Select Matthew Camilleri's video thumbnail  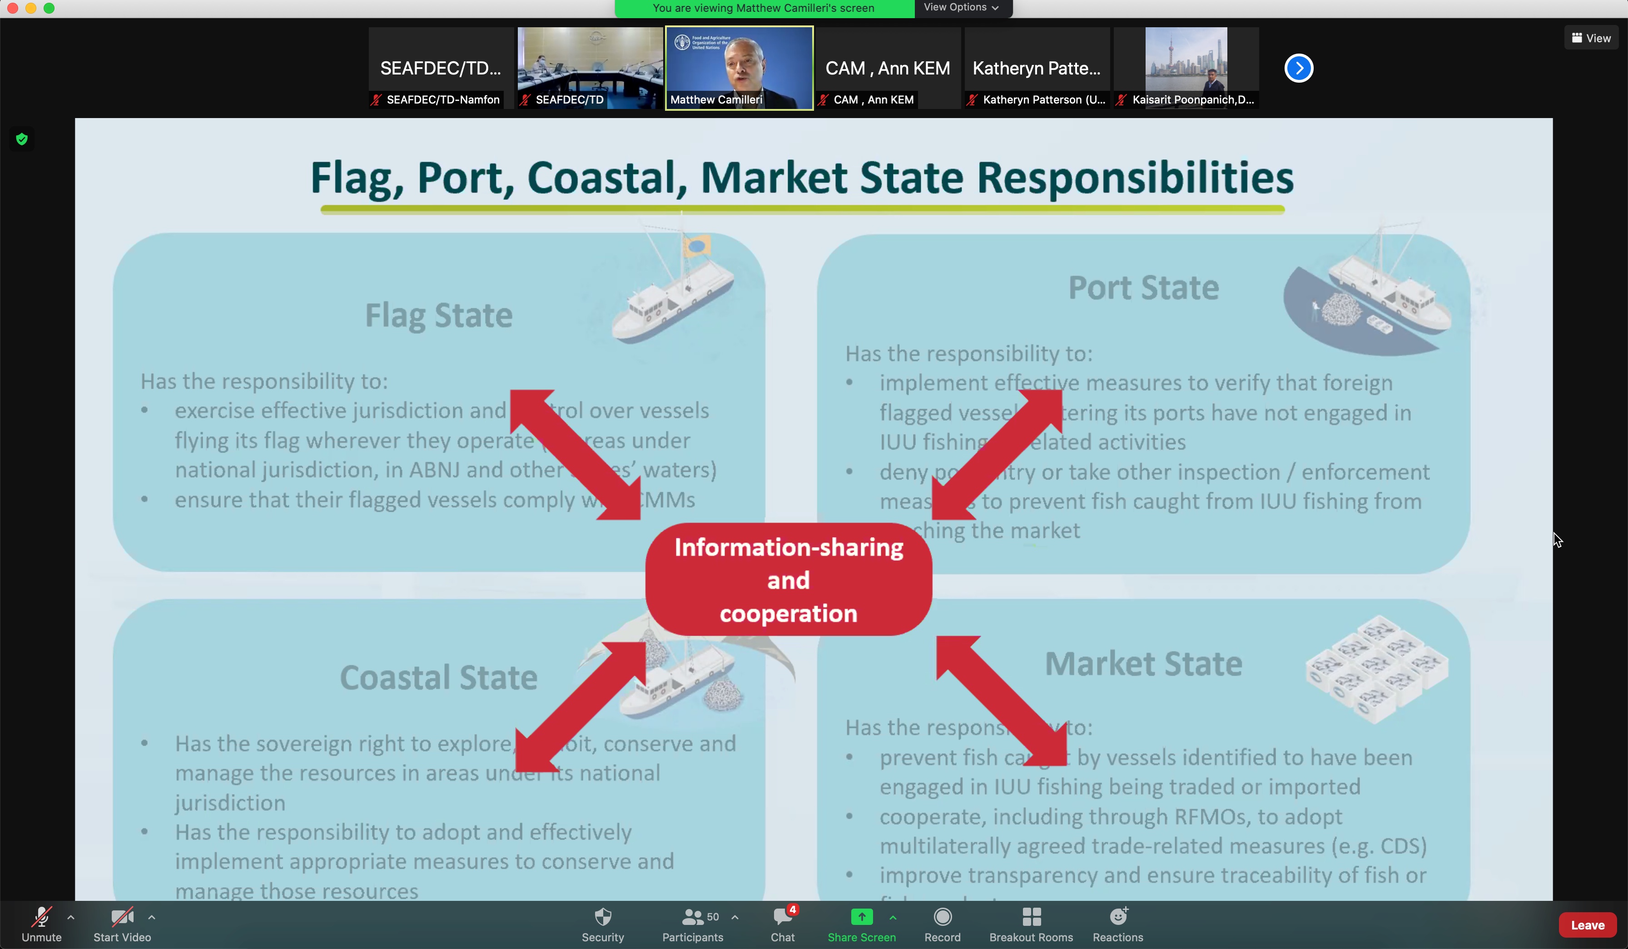[739, 68]
